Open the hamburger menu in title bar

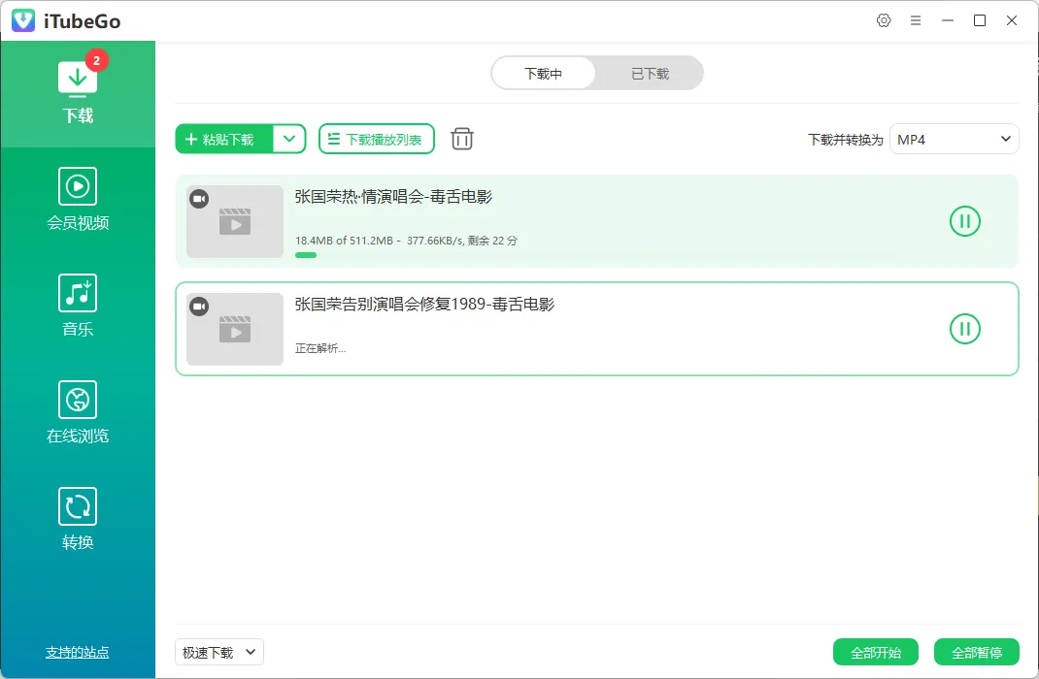tap(915, 20)
